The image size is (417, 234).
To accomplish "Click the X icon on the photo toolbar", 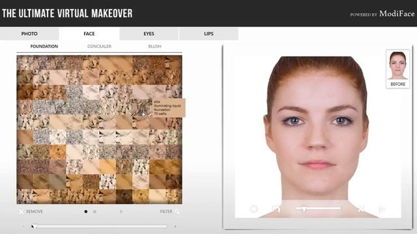I will 361,209.
